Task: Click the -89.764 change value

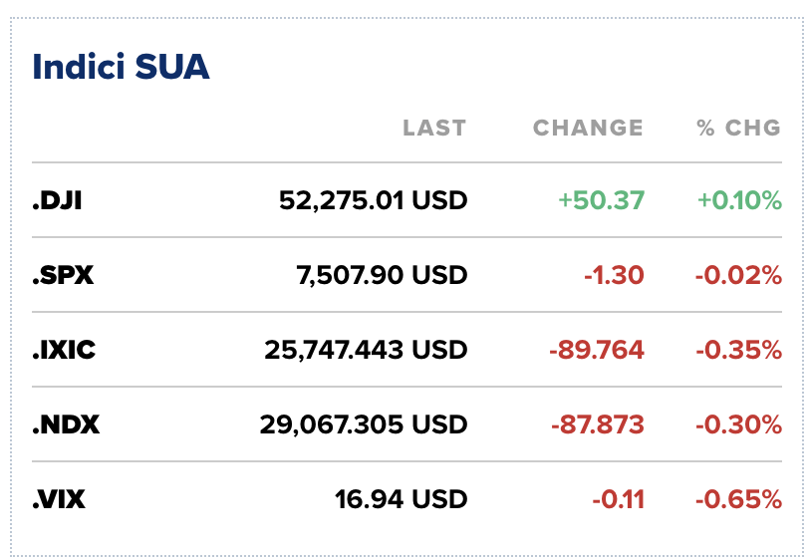Action: point(597,350)
